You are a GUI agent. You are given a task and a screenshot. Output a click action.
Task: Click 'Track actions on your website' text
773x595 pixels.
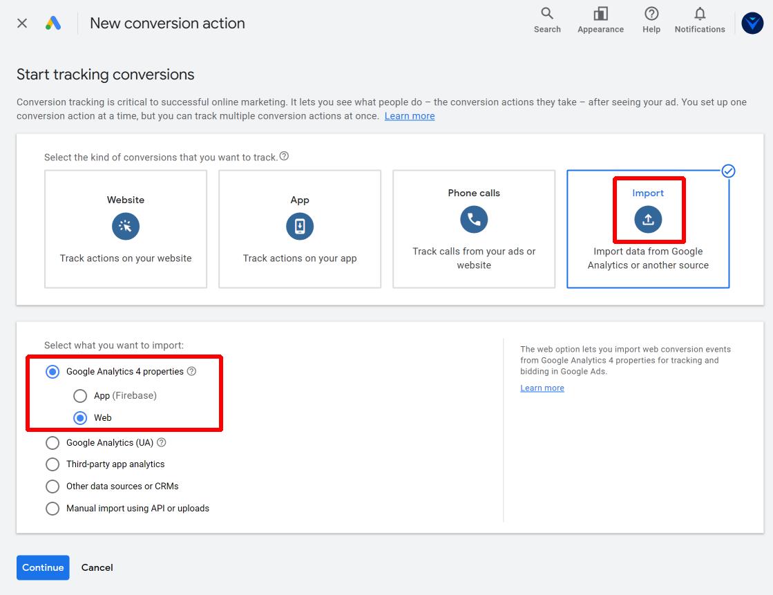tap(126, 258)
